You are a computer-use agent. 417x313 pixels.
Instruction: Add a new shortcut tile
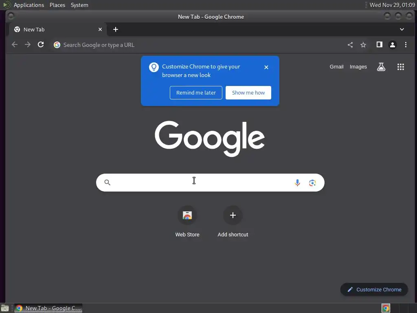click(233, 222)
